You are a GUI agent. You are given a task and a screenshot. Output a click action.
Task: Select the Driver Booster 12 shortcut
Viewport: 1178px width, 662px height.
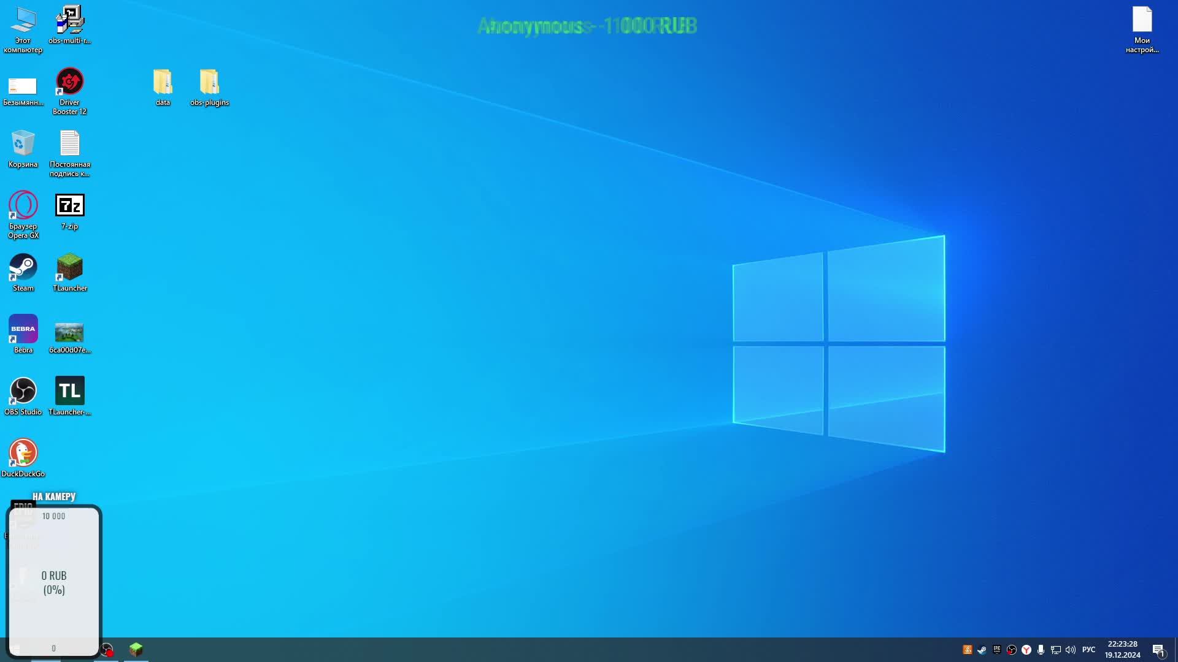(69, 82)
